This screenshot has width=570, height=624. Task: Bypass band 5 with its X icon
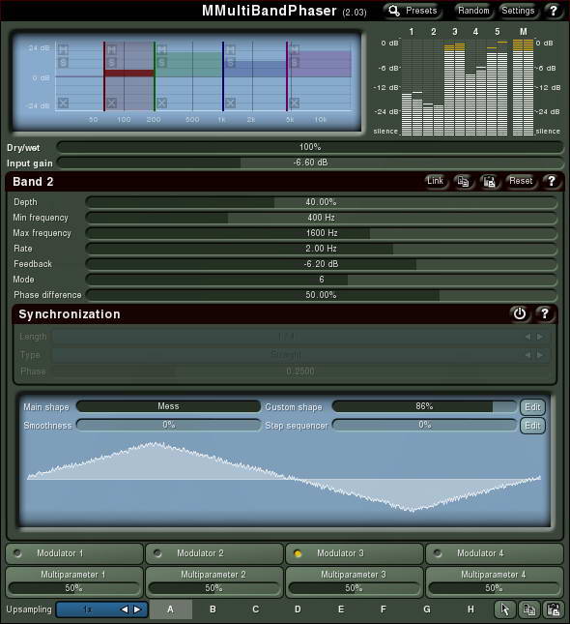click(295, 104)
